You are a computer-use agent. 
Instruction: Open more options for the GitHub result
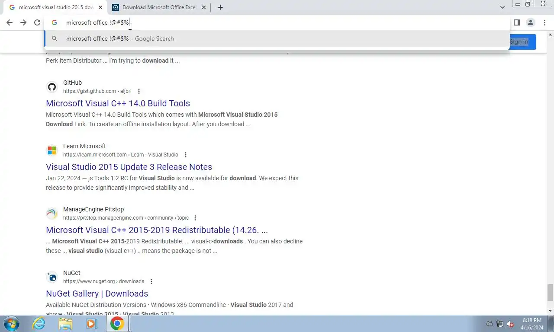[x=139, y=91]
